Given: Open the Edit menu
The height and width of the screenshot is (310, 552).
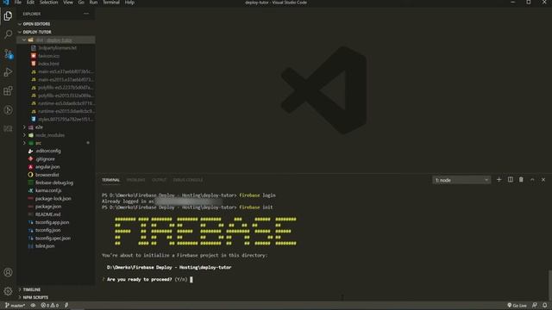Looking at the screenshot, I should tap(31, 3).
